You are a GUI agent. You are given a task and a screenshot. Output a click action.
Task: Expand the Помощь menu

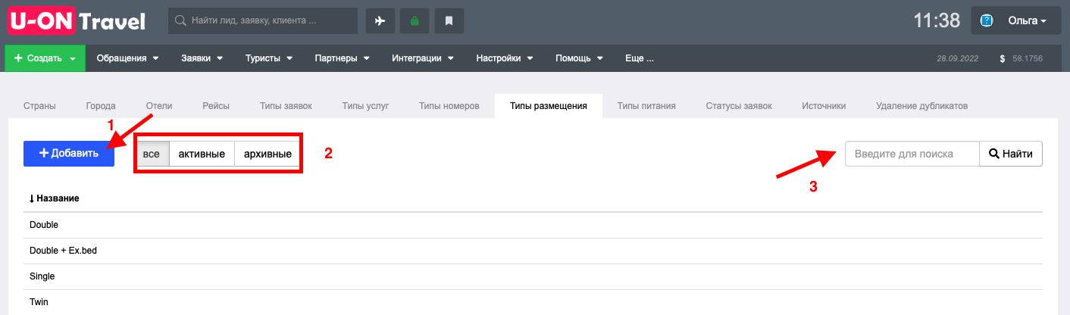click(579, 58)
